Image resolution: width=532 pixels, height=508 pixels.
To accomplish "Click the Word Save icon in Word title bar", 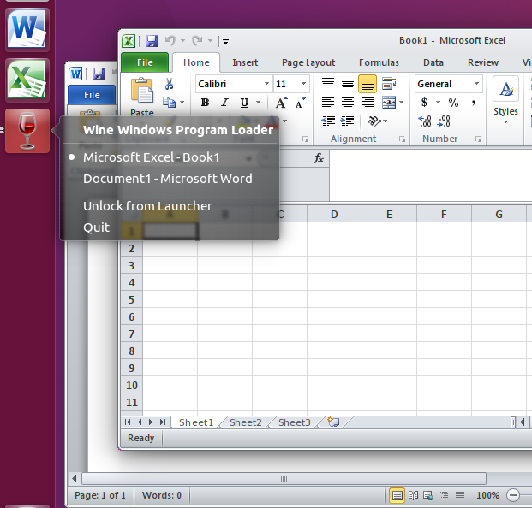I will click(99, 74).
